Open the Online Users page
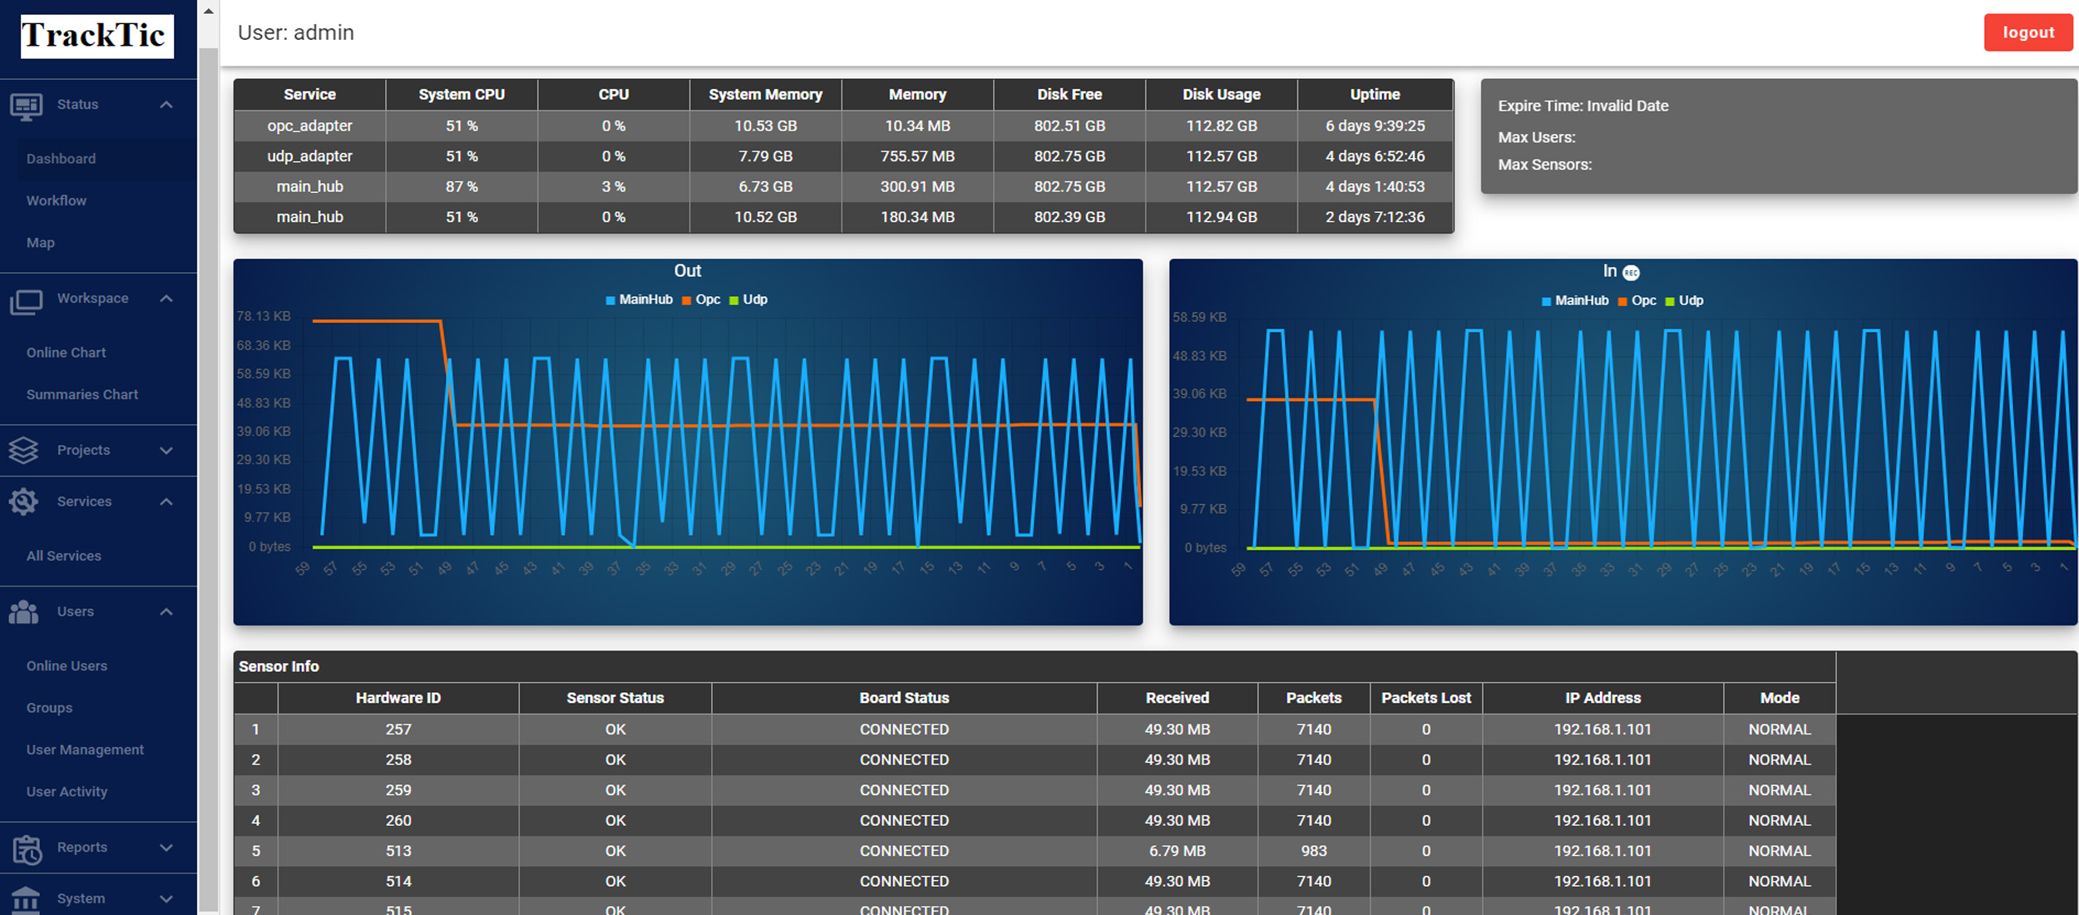The image size is (2079, 915). point(67,665)
